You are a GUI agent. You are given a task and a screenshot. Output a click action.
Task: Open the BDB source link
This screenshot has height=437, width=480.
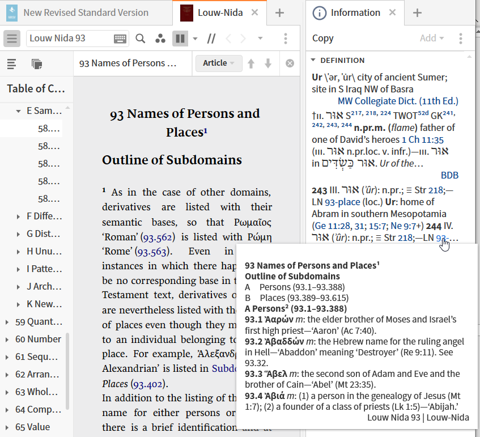(x=449, y=175)
